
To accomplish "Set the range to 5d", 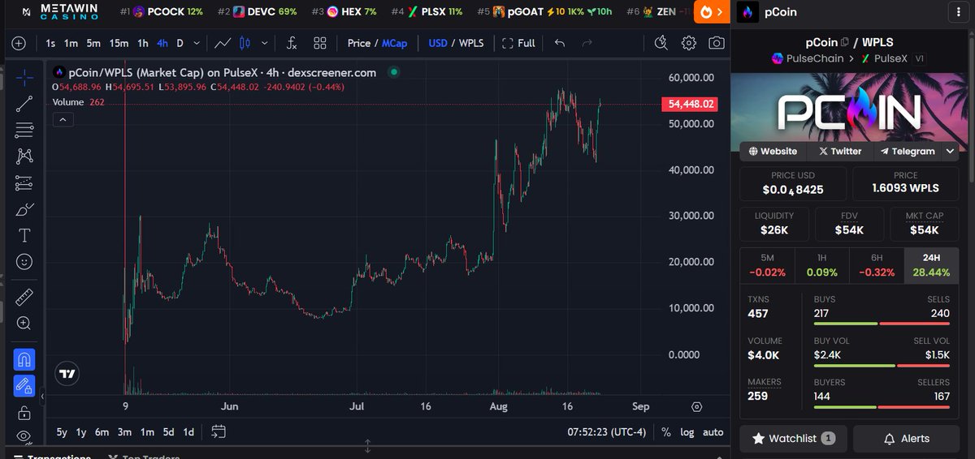I will 167,432.
